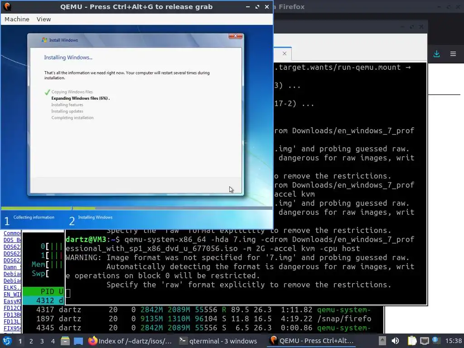
Task: Open the View menu in QEMU
Action: (43, 19)
